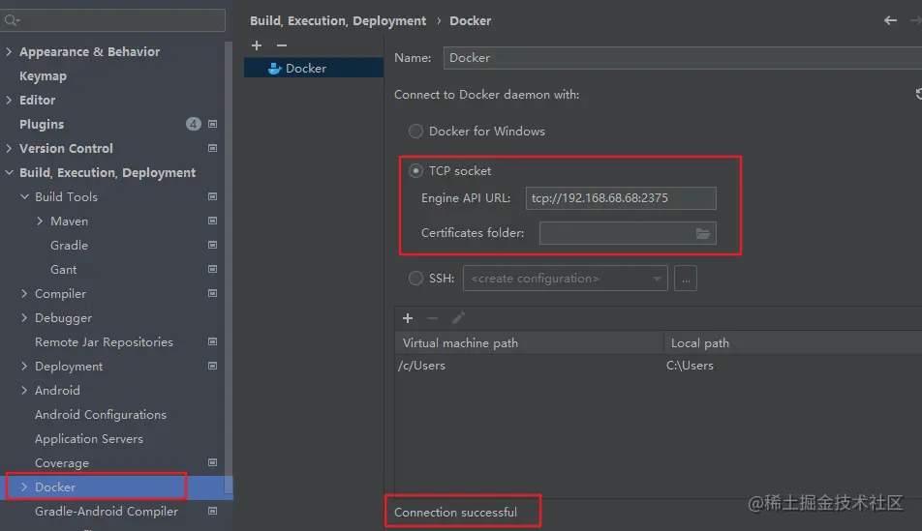Click project-level icon next to Version Control
This screenshot has height=531, width=922.
(213, 148)
